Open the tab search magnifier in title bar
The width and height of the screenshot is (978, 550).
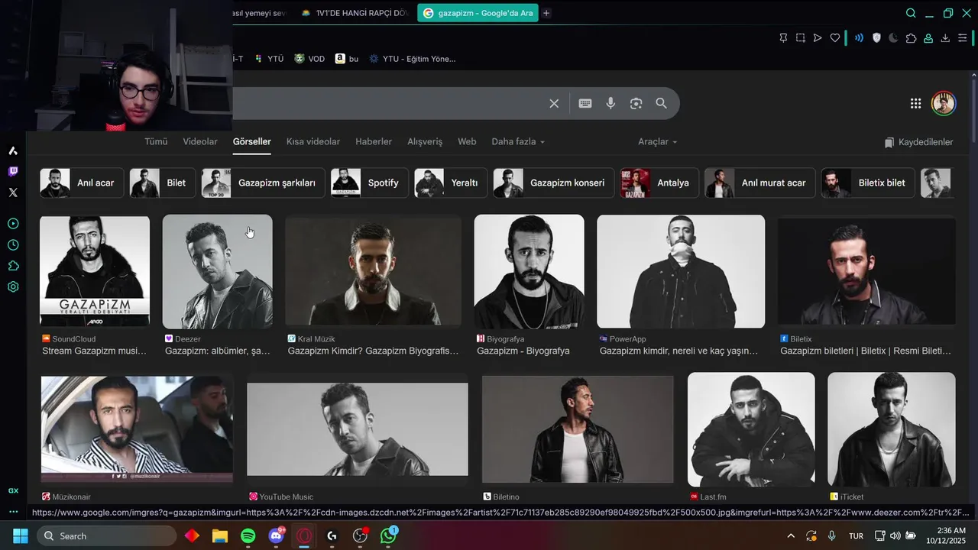tap(911, 13)
